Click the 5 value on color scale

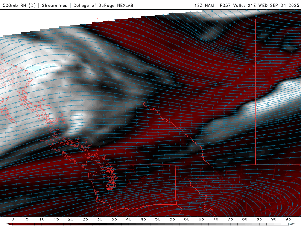click(27, 219)
